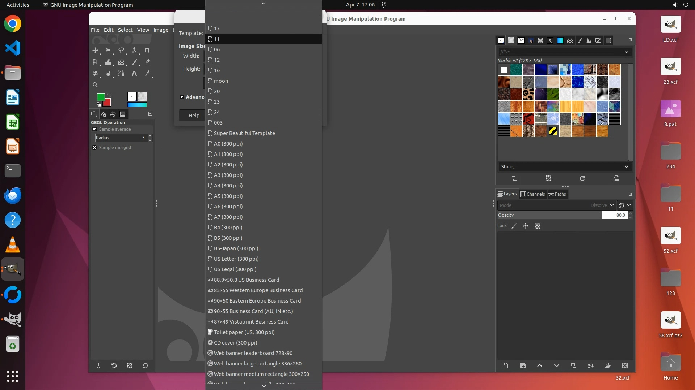Viewport: 695px width, 390px height.
Task: Toggle the Sample merged checkbox
Action: [94, 148]
